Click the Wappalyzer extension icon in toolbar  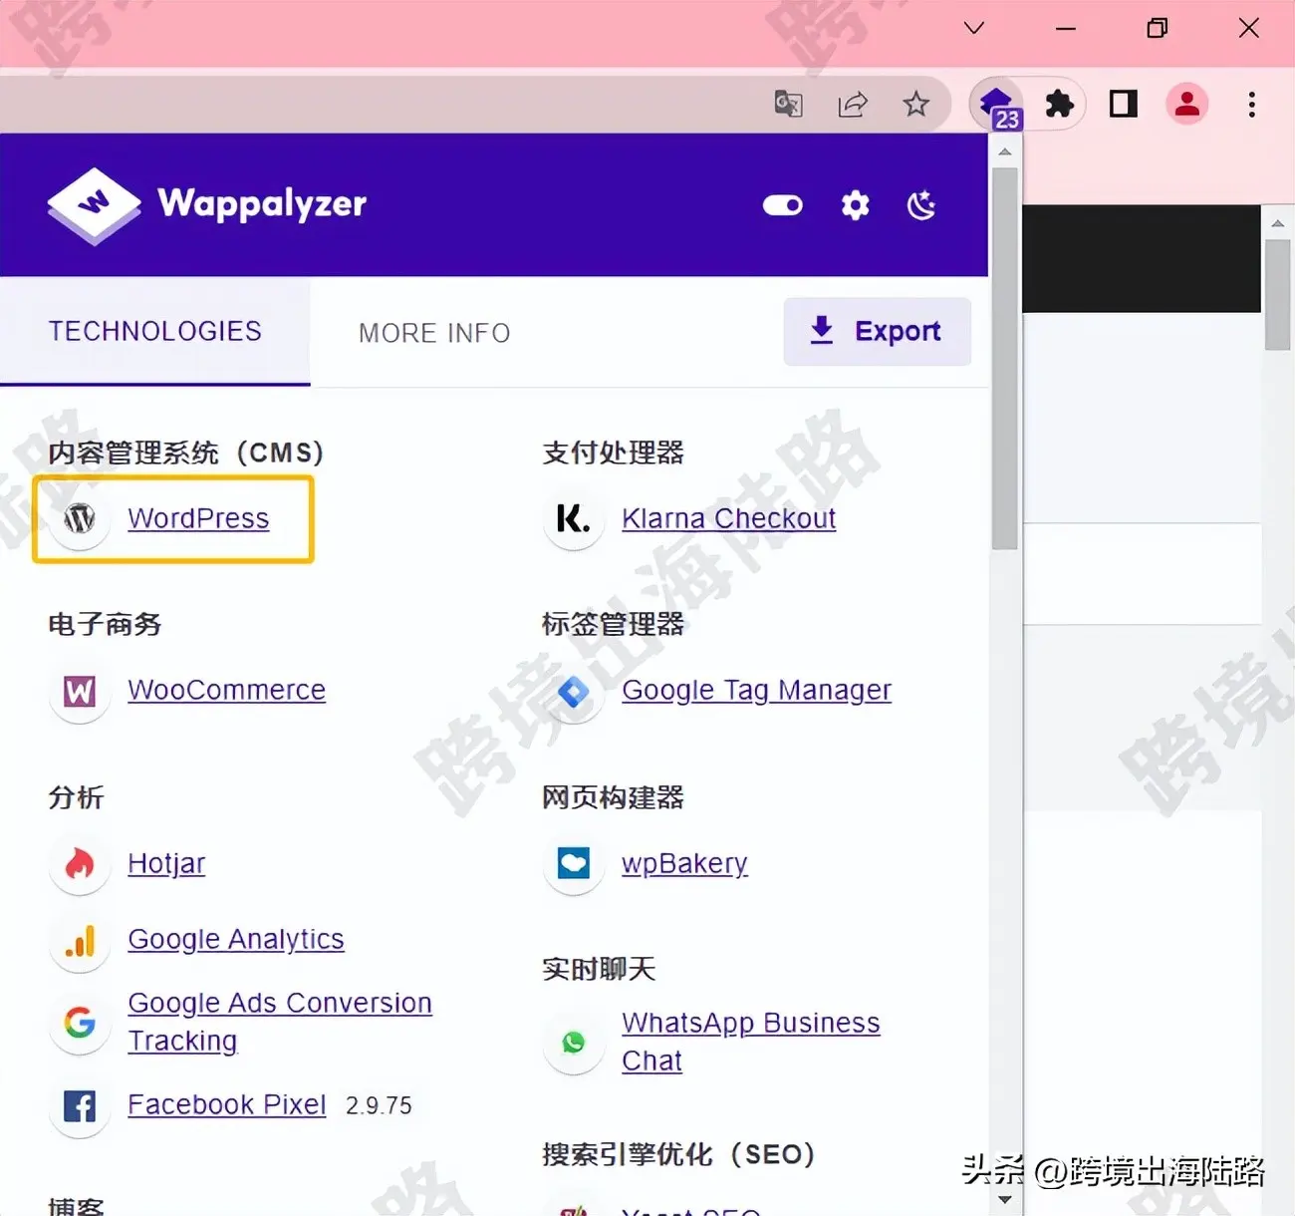click(x=996, y=105)
